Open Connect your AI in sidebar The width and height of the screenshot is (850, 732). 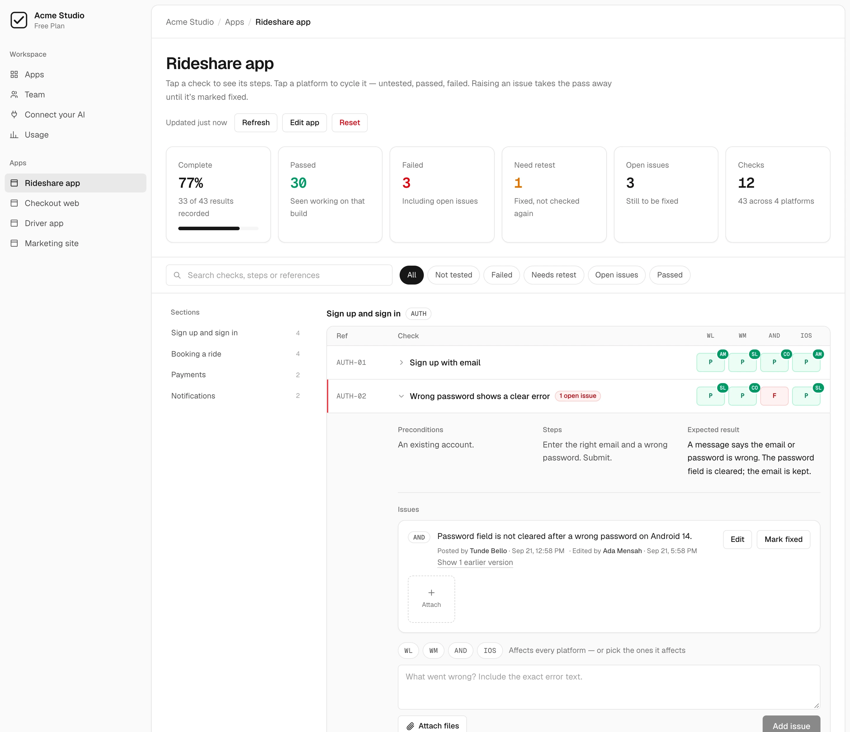[75, 115]
